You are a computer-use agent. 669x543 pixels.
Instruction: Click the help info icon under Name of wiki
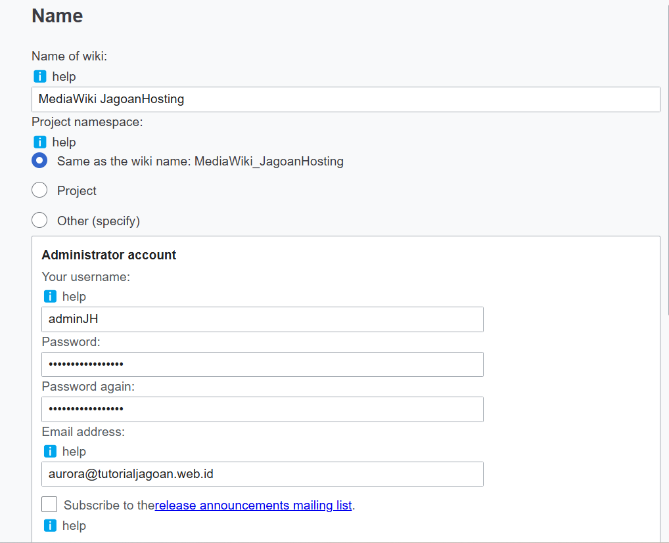39,77
